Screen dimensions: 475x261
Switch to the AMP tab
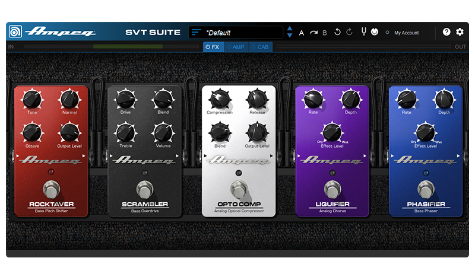(x=236, y=47)
